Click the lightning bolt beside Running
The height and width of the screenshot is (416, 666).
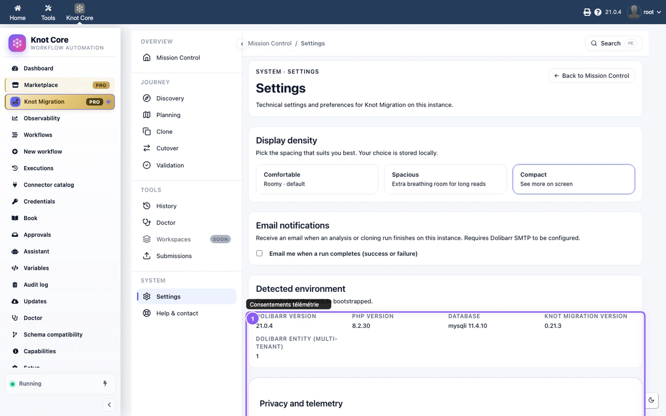click(x=105, y=383)
